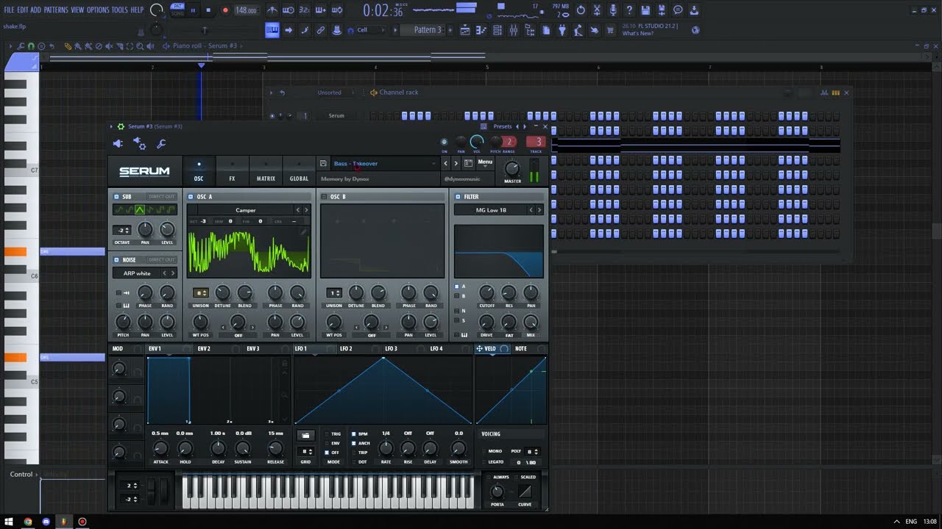
Task: Open Serum preset browser icon
Action: pyautogui.click(x=468, y=163)
